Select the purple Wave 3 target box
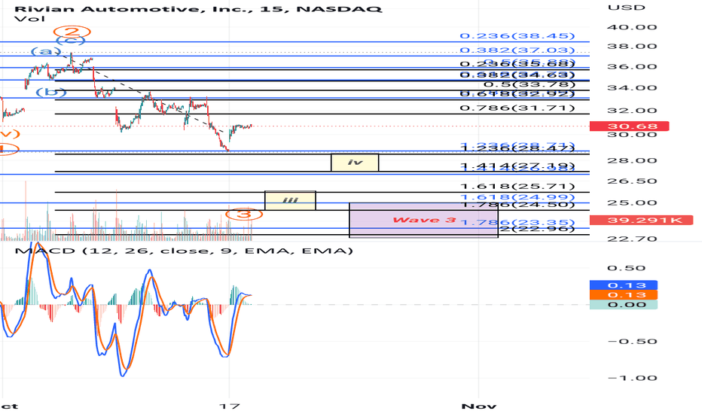 click(423, 220)
